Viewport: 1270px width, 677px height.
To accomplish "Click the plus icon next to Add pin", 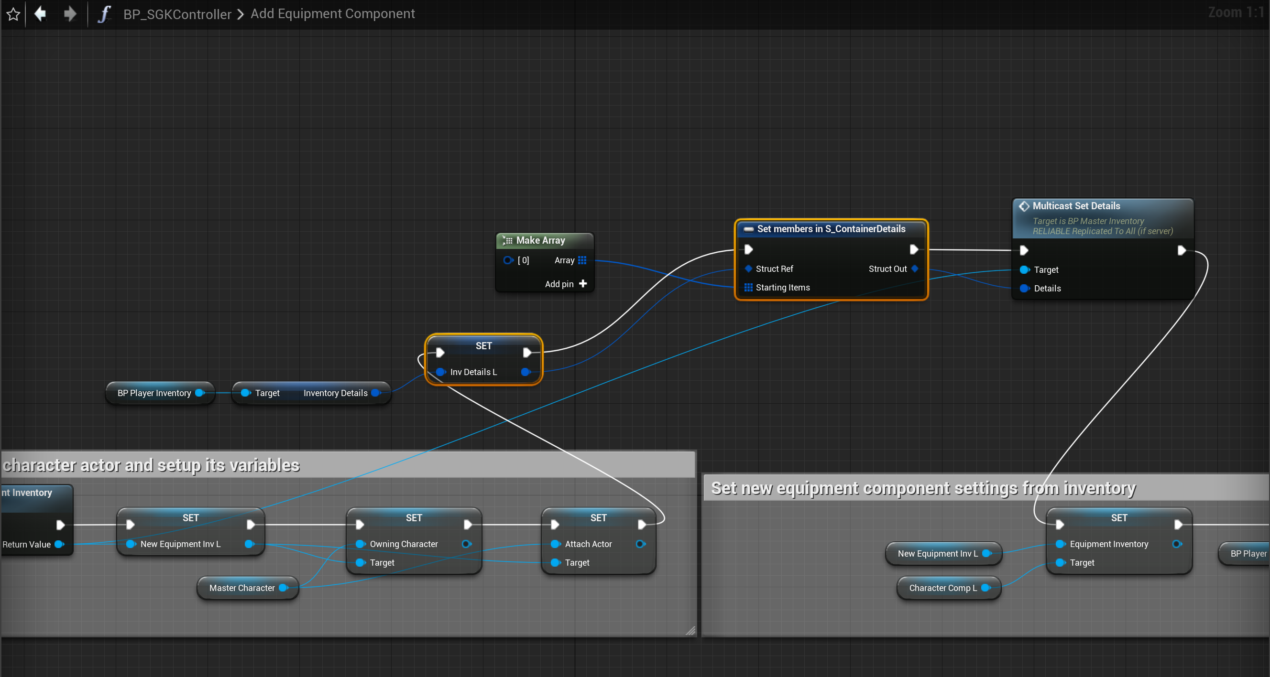I will pyautogui.click(x=583, y=284).
